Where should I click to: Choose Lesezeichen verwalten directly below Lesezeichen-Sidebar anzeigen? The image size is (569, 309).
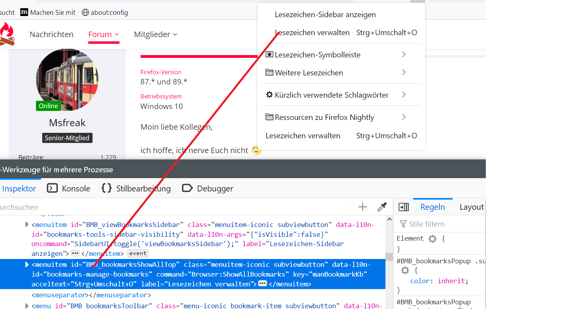coord(341,33)
